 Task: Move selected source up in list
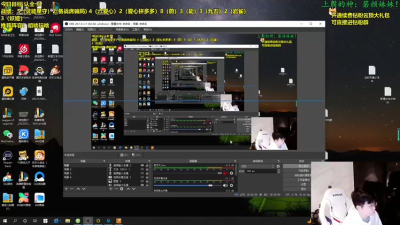[x=128, y=189]
